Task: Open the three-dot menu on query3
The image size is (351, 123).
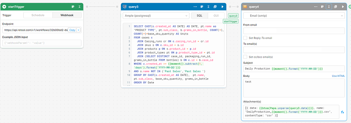Action: pyautogui.click(x=195, y=7)
